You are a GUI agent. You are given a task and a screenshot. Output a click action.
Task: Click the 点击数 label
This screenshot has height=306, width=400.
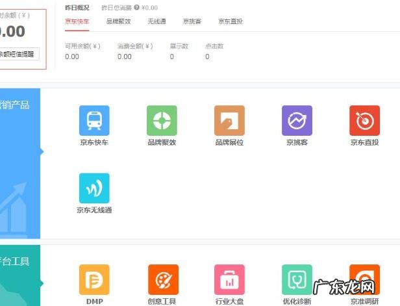coord(214,46)
